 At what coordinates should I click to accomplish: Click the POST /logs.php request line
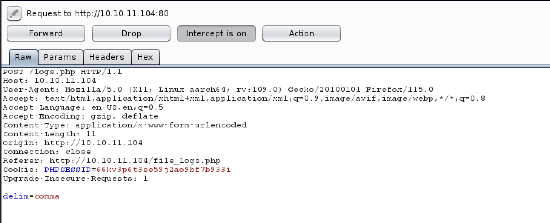[62, 72]
